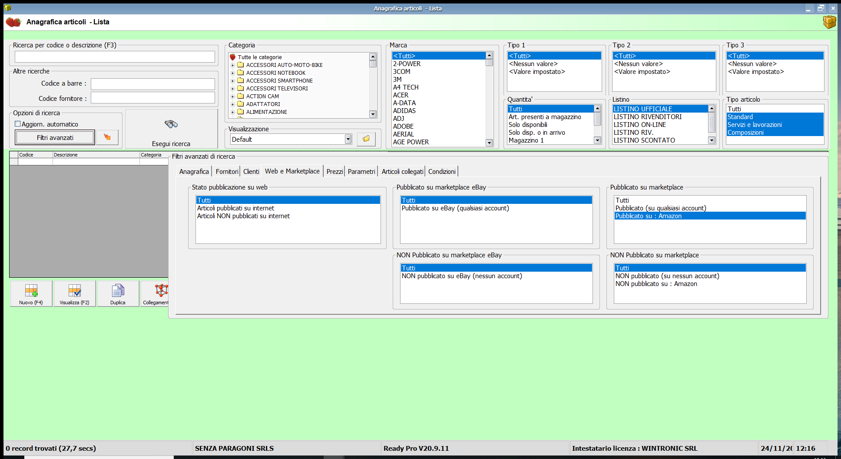Click the ALIMENTAZIONE folder icon
Screen dimensions: 841x459
tap(240, 112)
